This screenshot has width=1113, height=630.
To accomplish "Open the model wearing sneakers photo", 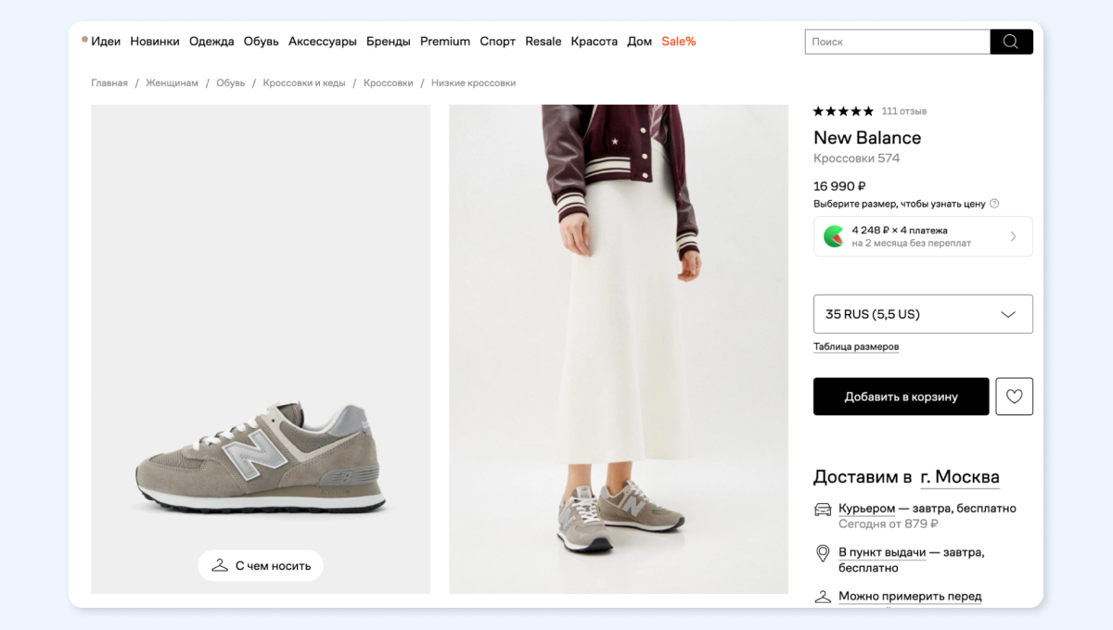I will point(619,348).
